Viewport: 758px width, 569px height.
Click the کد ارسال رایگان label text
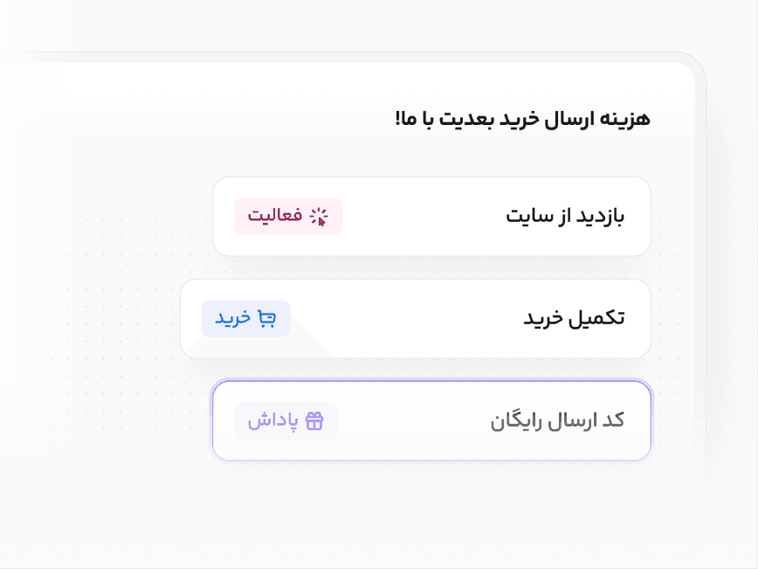coord(557,421)
